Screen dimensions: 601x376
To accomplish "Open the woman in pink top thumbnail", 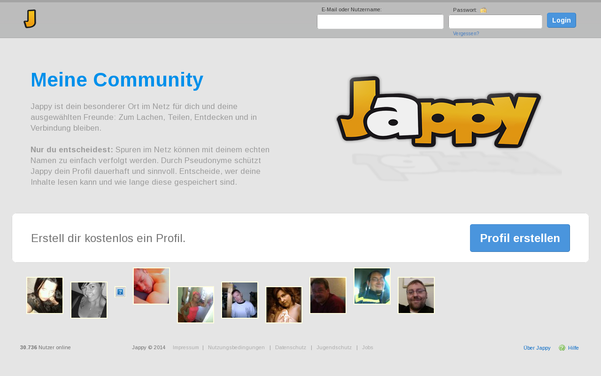I will pyautogui.click(x=195, y=305).
